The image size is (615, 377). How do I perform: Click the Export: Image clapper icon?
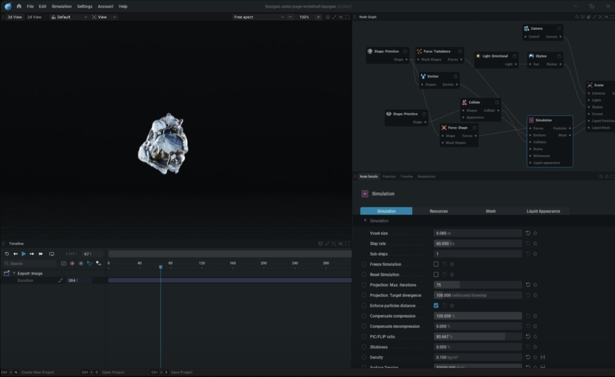tap(6, 273)
